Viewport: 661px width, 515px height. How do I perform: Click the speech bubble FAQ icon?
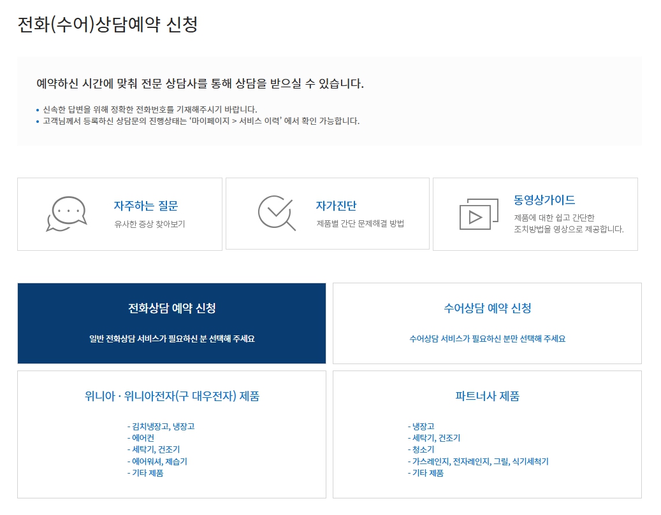coord(66,214)
